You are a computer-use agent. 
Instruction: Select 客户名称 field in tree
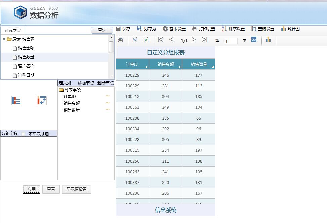(x=26, y=66)
